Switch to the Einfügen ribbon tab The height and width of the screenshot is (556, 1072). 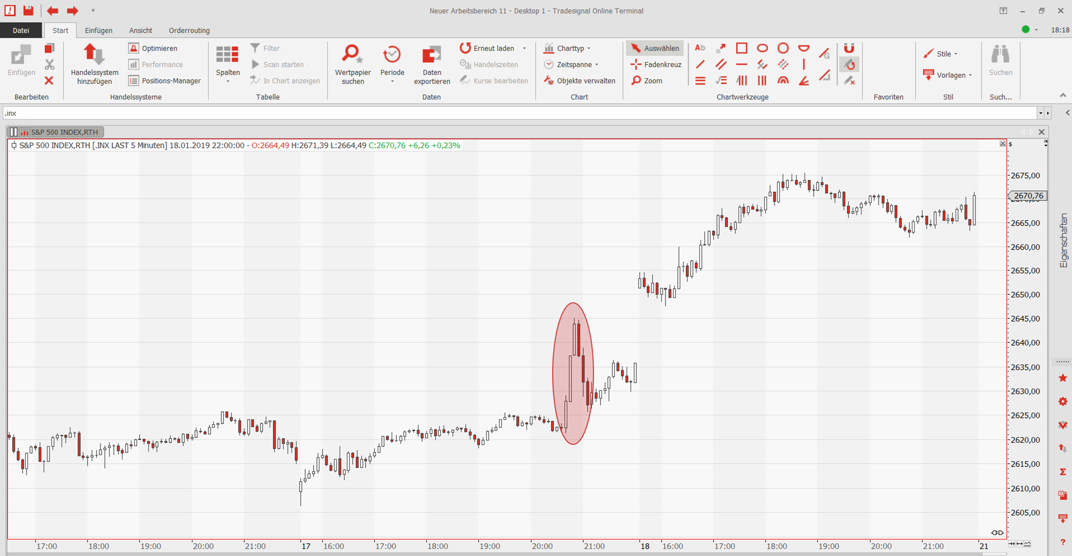(x=98, y=31)
